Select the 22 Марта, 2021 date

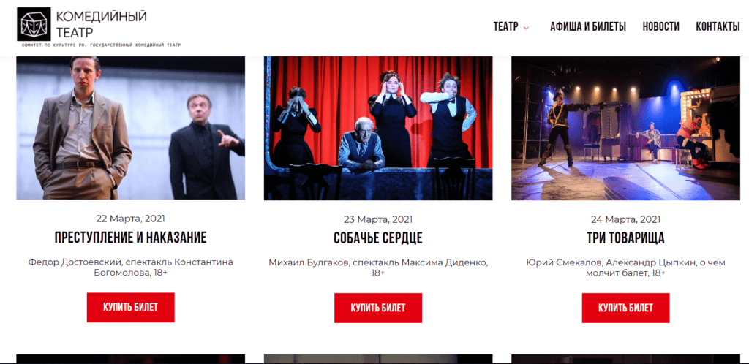[130, 219]
